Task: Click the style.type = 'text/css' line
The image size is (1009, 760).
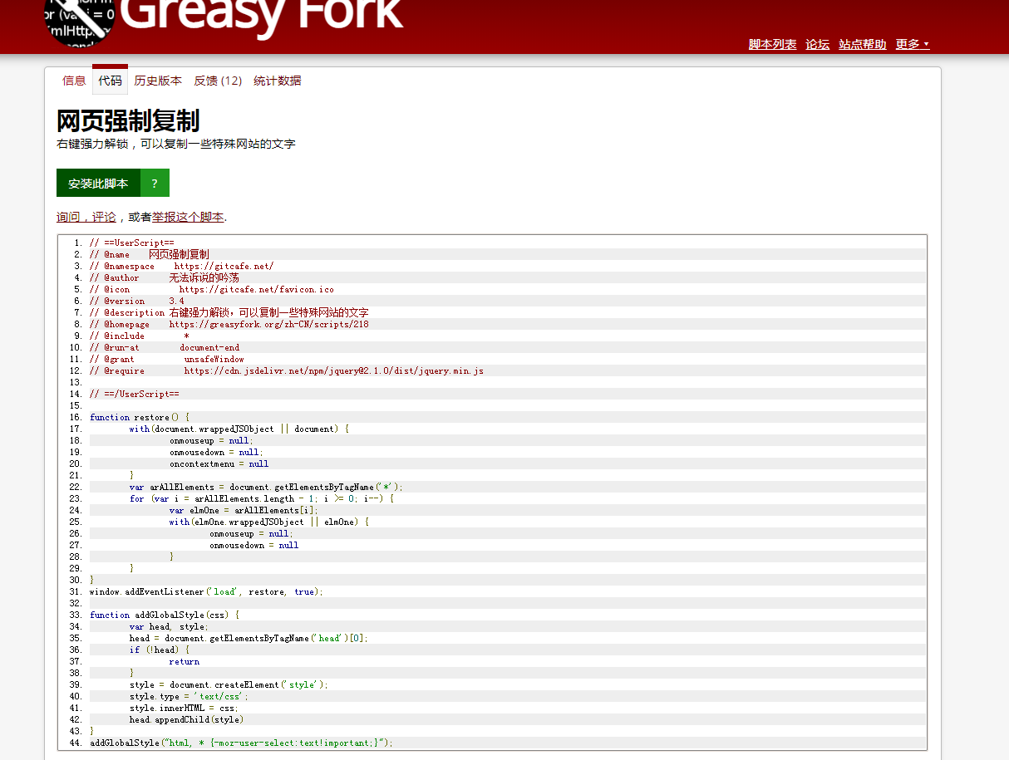Action: tap(189, 696)
